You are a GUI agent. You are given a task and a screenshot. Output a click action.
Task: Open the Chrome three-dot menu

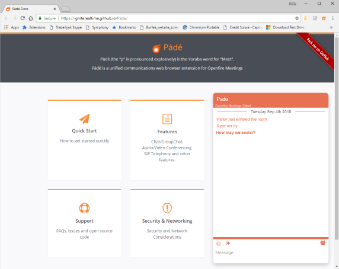(332, 18)
